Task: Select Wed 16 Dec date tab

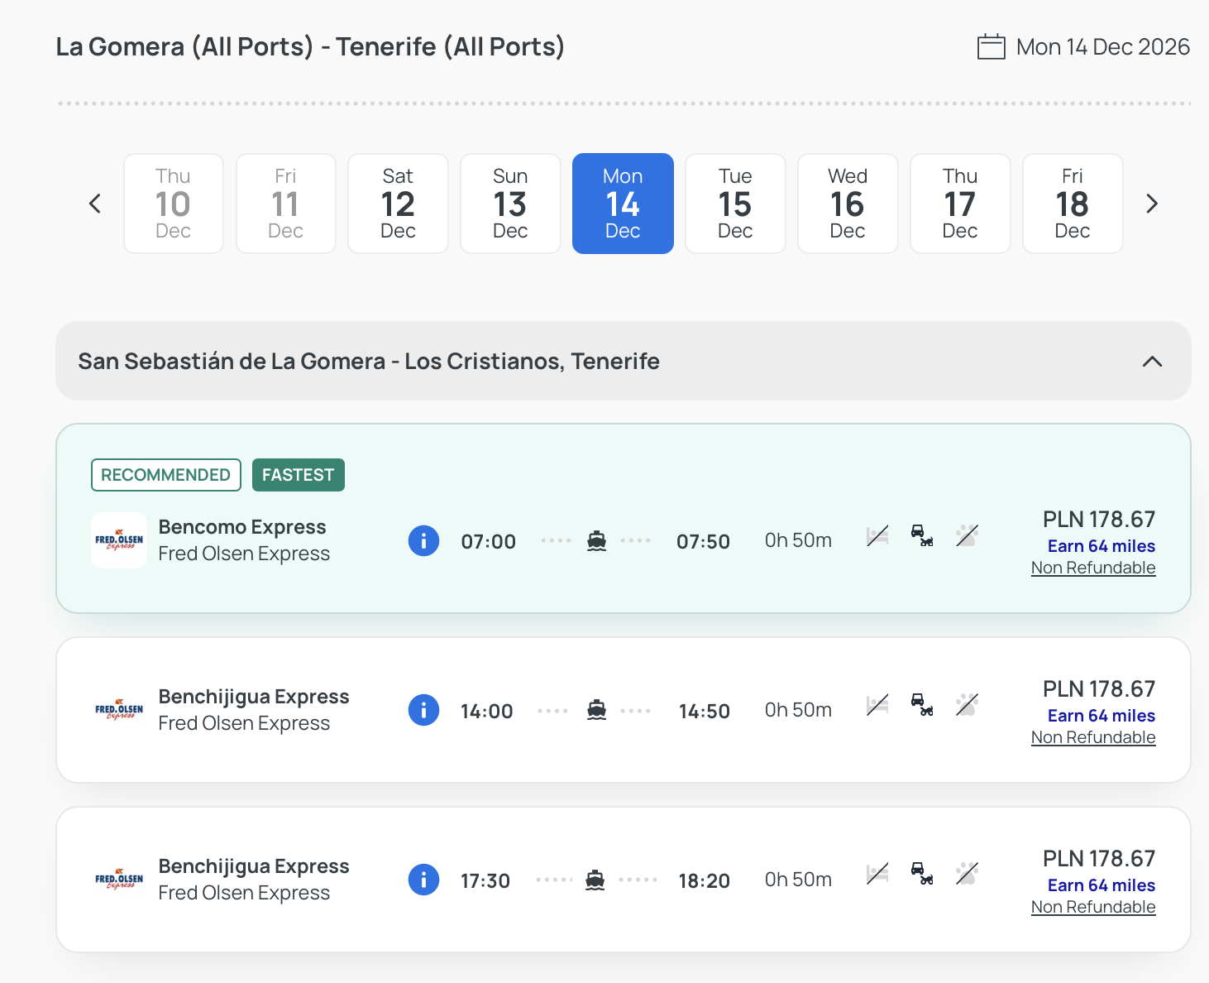Action: [x=848, y=204]
